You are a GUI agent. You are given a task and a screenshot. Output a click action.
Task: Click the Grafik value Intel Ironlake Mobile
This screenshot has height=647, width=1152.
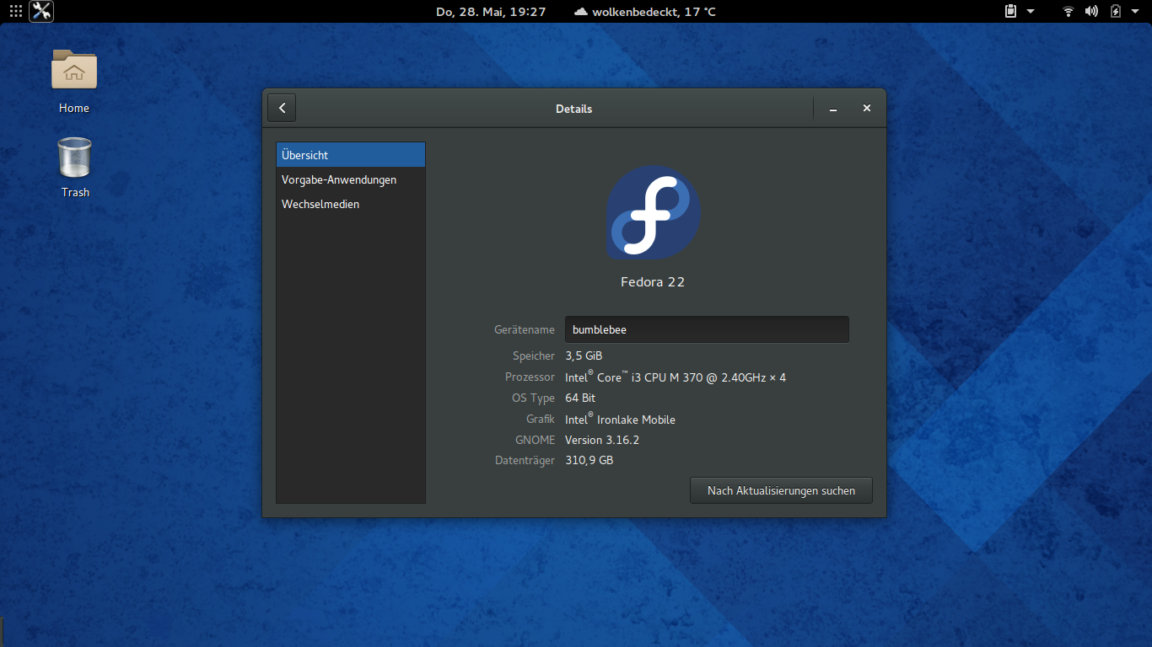click(x=620, y=419)
